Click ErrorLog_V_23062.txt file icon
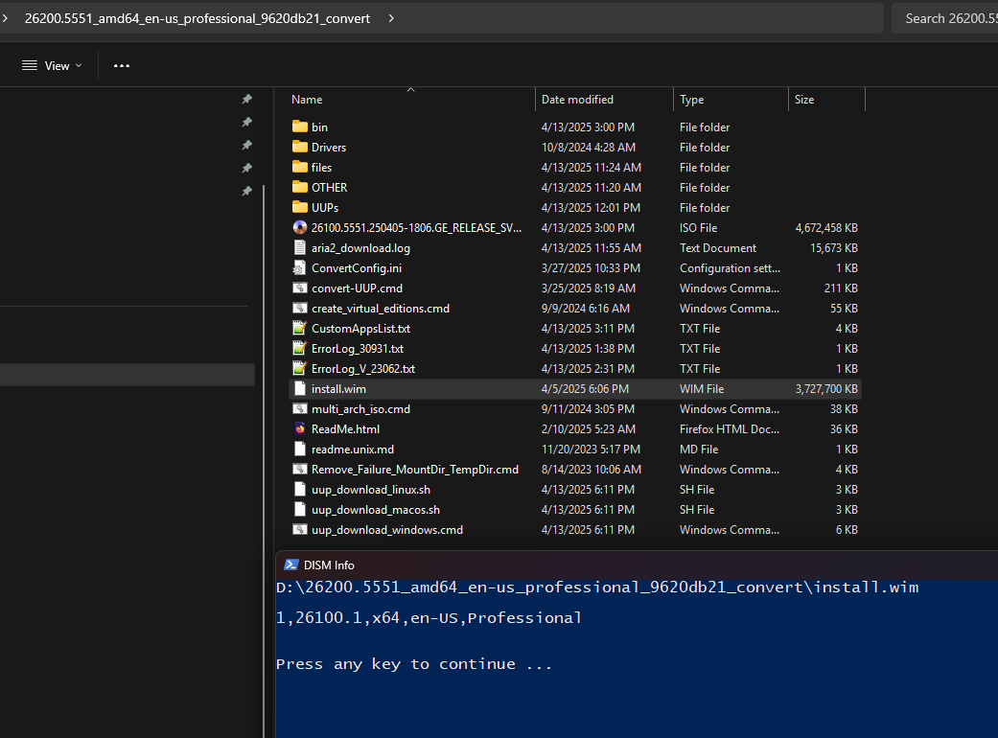998x738 pixels. click(300, 368)
